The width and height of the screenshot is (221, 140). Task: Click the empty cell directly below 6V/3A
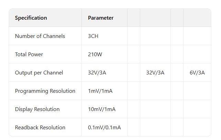(197, 91)
